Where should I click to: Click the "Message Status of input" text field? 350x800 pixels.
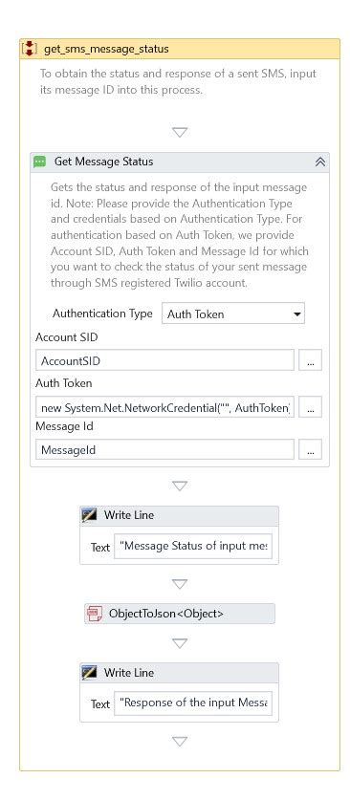point(193,546)
